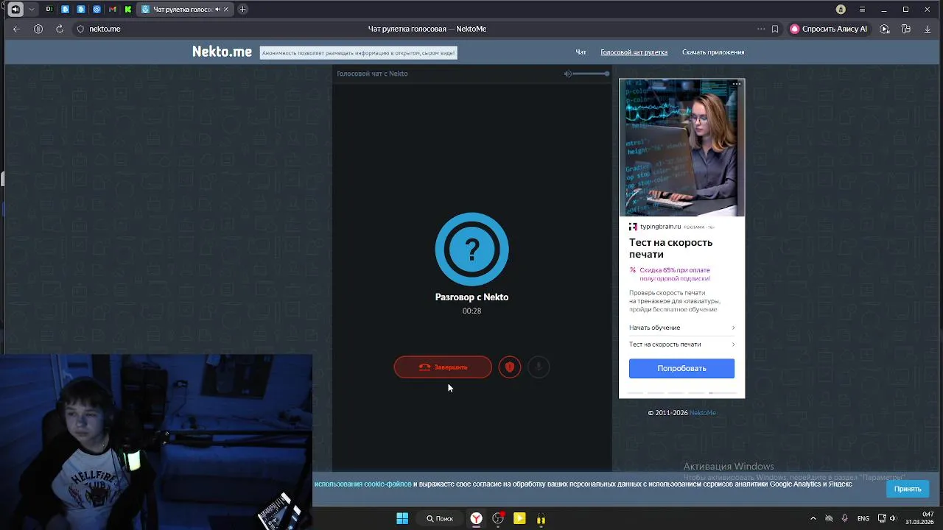943x530 pixels.
Task: Click the nekto.me address field
Action: (105, 29)
